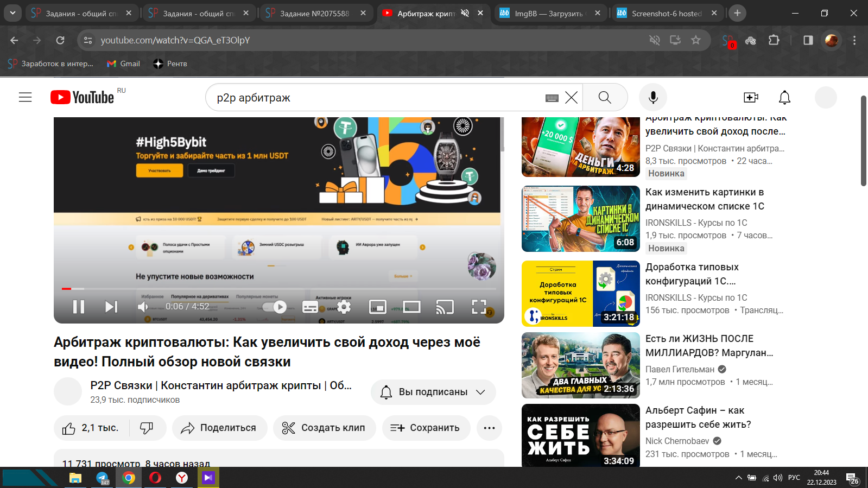
Task: Seek on the video progress bar
Action: pyautogui.click(x=278, y=288)
